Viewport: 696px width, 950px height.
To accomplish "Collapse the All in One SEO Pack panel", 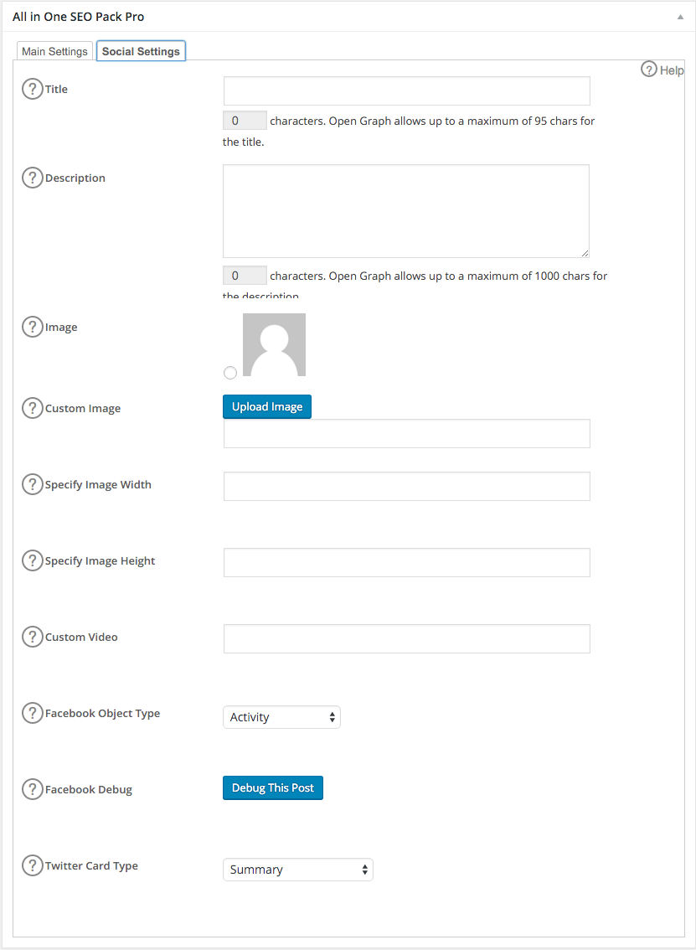I will tap(680, 17).
